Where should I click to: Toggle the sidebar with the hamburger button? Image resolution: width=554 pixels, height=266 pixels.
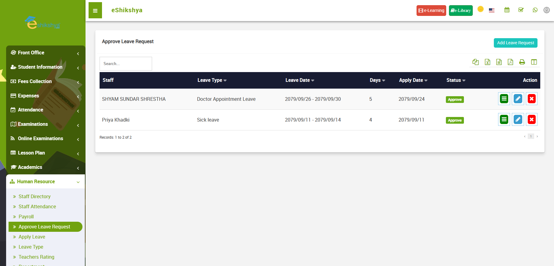[x=95, y=10]
